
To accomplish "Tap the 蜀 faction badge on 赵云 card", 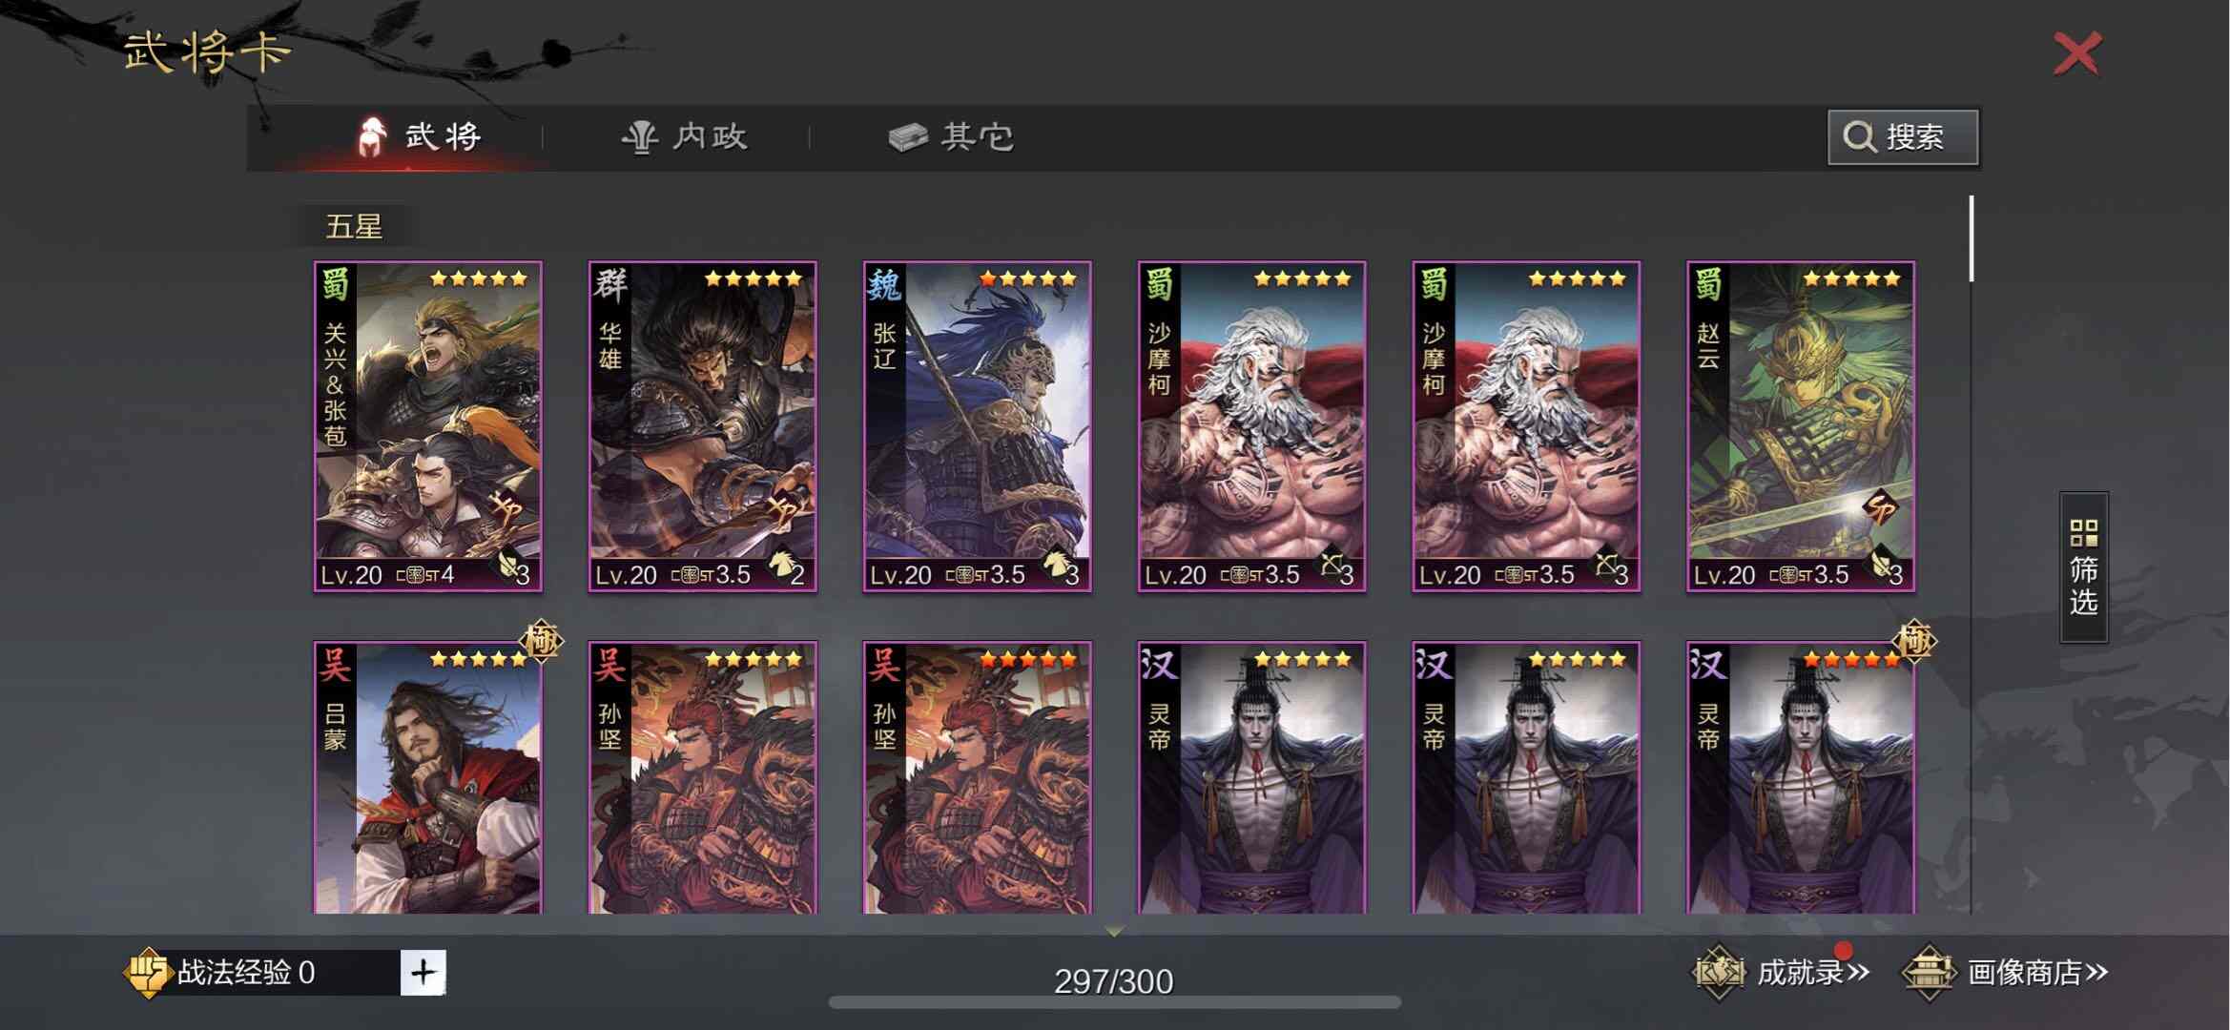I will pos(1709,285).
